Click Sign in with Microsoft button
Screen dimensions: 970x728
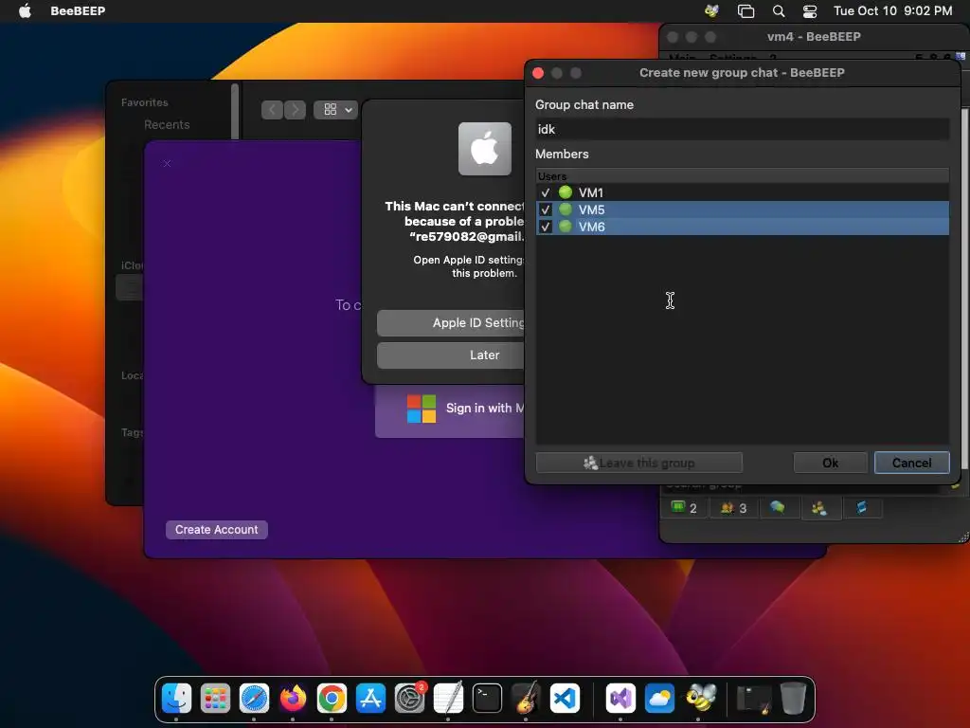450,409
